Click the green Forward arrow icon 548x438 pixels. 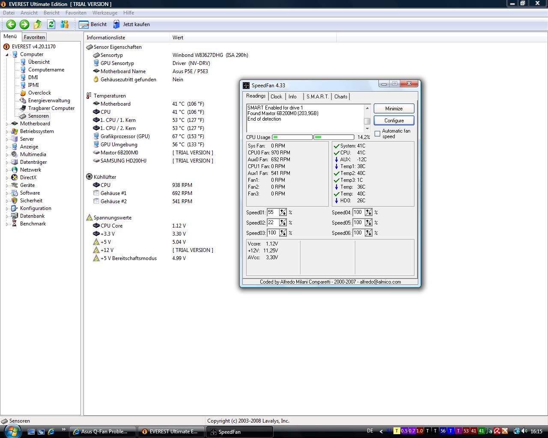pyautogui.click(x=24, y=24)
